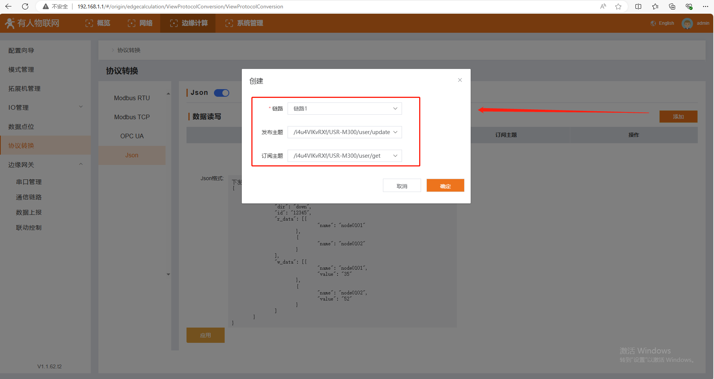This screenshot has height=379, width=714.
Task: Select the Modbus TCP protocol tab
Action: [132, 117]
